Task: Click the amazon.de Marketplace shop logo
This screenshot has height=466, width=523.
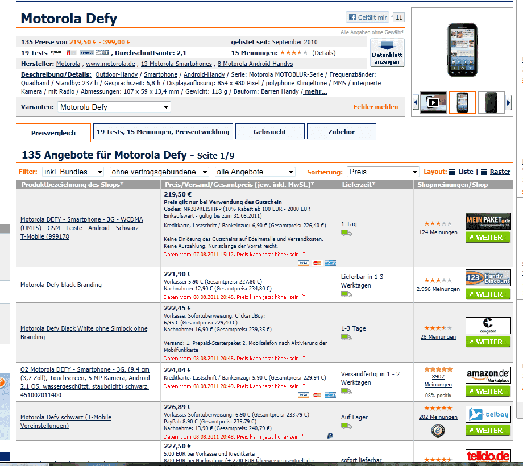Action: (x=488, y=375)
